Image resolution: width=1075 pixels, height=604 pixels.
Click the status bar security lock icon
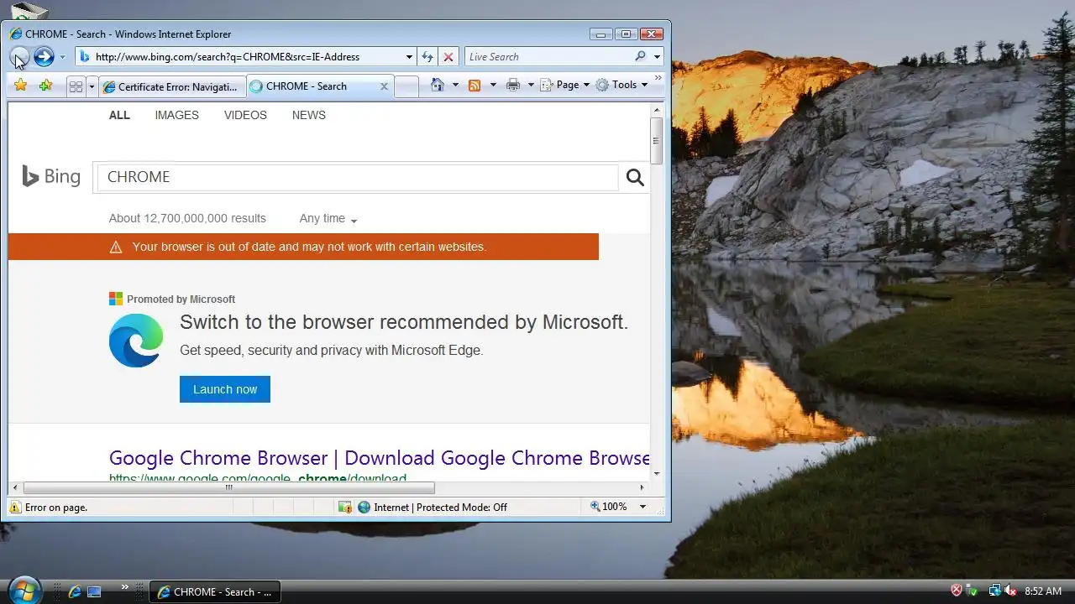click(x=344, y=507)
